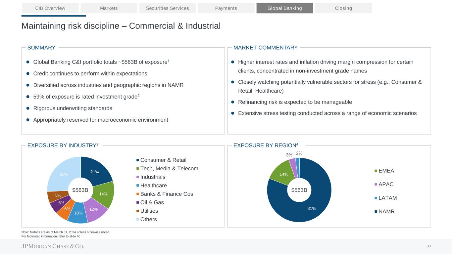The image size is (452, 254).
Task: Select the EMEA legend swatch
Action: coord(376,171)
